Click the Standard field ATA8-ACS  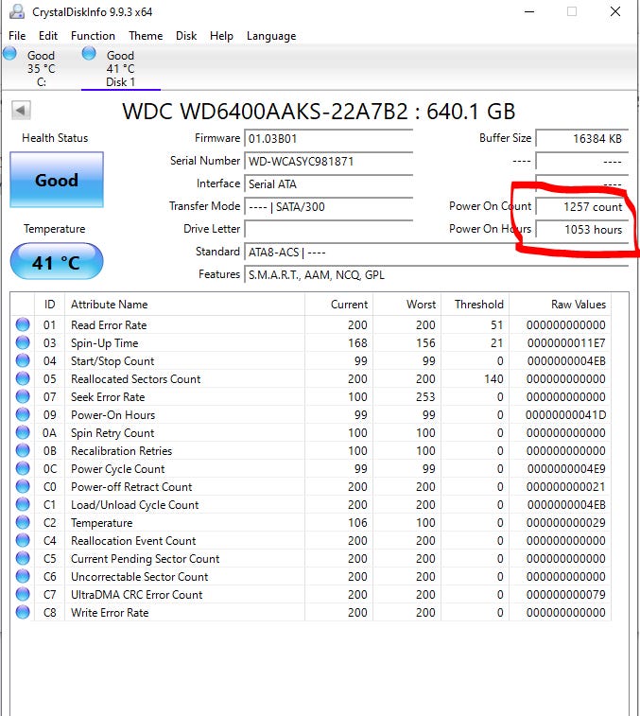click(x=436, y=252)
